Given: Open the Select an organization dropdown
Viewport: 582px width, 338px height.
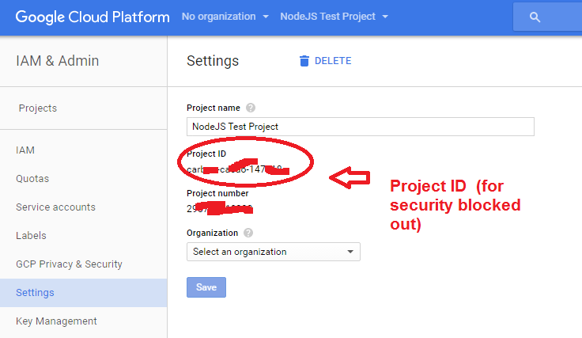Looking at the screenshot, I should coord(273,252).
